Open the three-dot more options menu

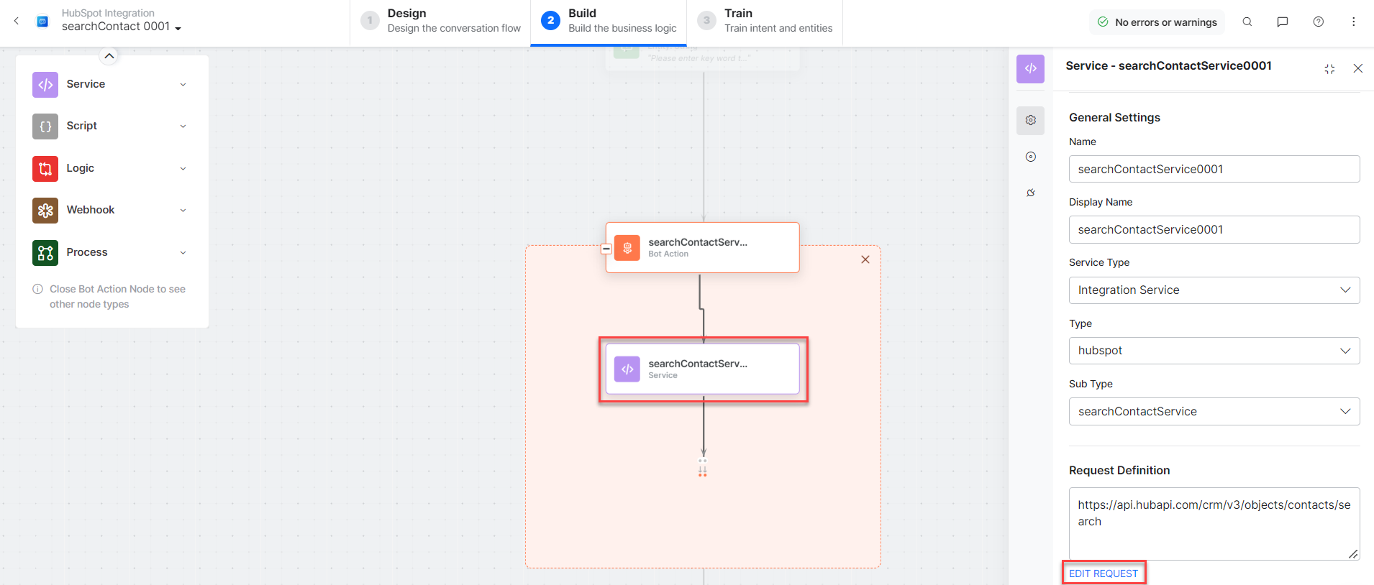click(1353, 22)
